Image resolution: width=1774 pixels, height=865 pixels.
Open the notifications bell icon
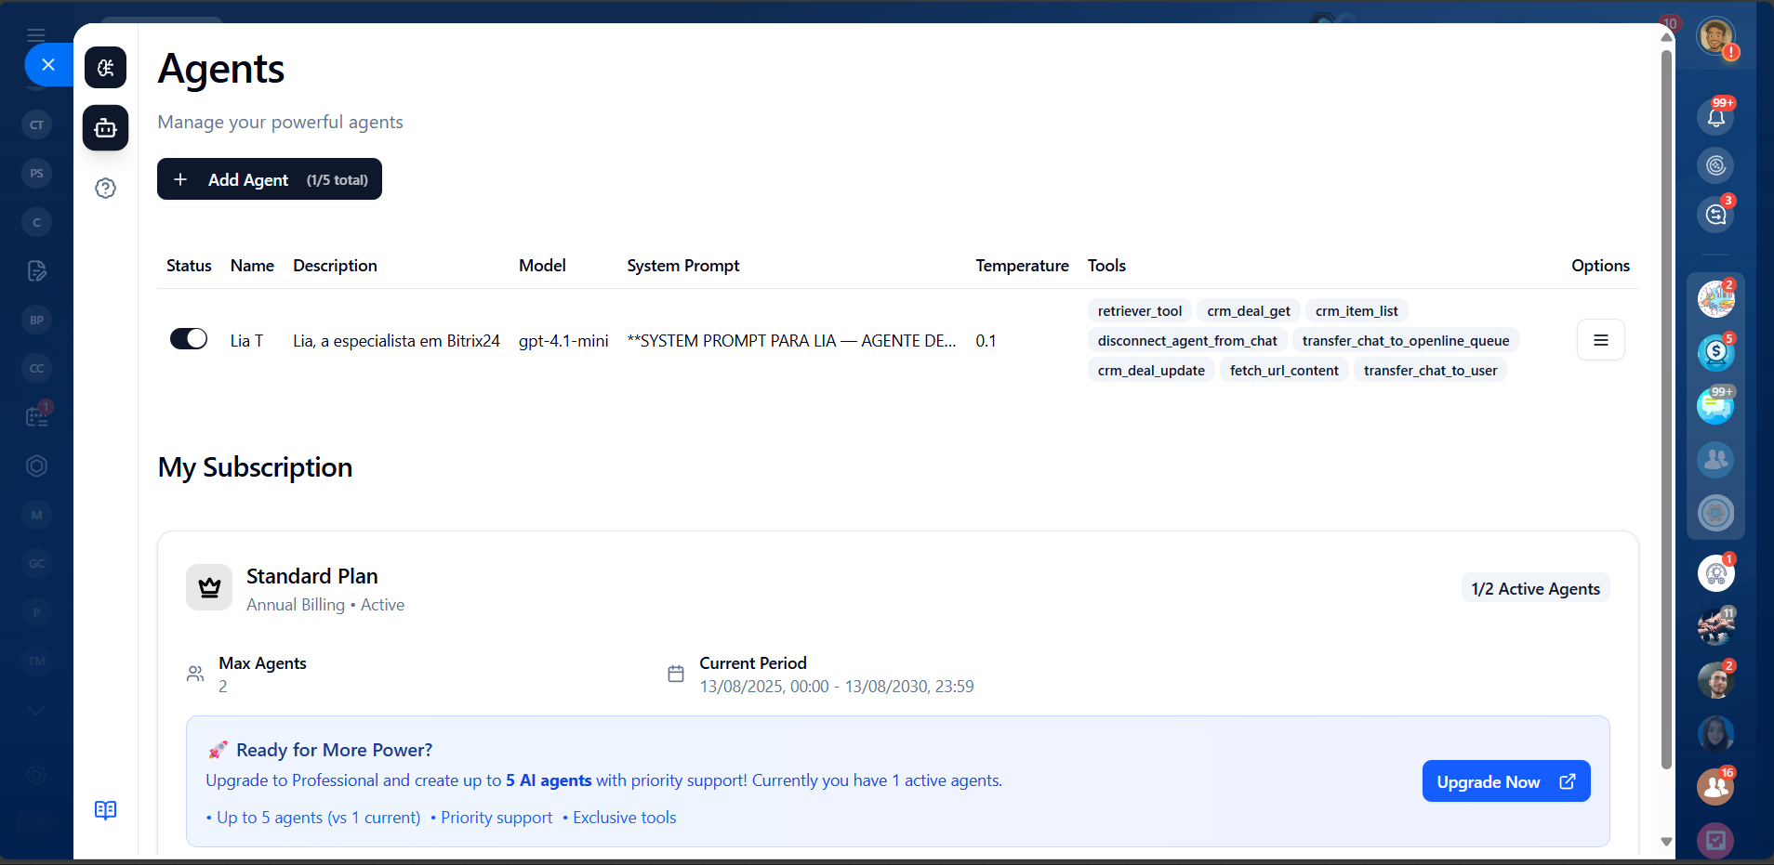pyautogui.click(x=1715, y=117)
